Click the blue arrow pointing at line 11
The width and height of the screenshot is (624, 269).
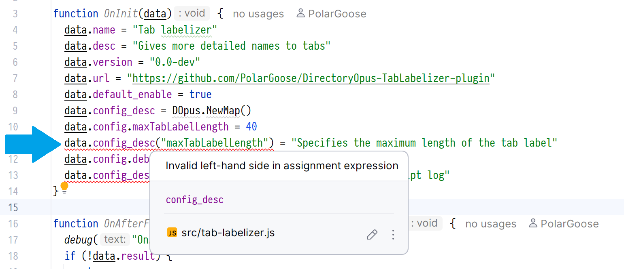[x=32, y=145]
